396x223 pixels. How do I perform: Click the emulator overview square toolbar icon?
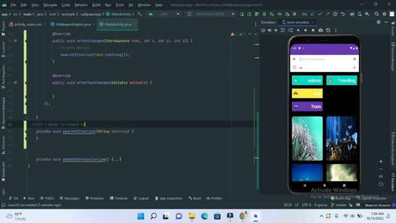[x=313, y=30]
